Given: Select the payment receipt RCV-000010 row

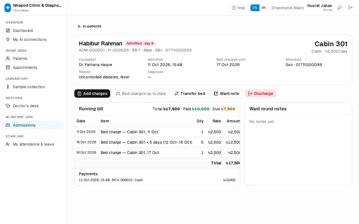Looking at the screenshot, I should click(157, 180).
